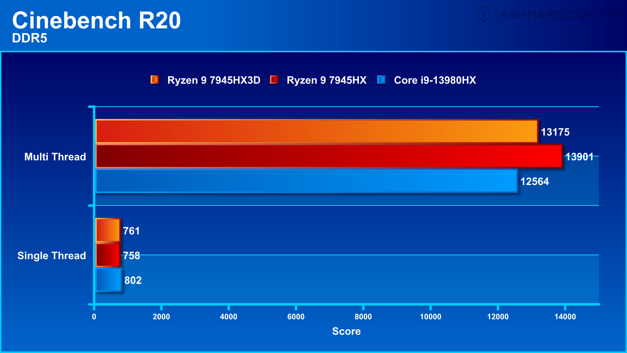Click the blue Core i9-13980HX legend swatch
The width and height of the screenshot is (627, 353).
coord(381,80)
